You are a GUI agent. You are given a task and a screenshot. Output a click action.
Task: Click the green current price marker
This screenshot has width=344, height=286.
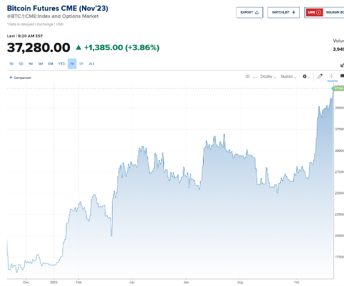click(x=338, y=89)
